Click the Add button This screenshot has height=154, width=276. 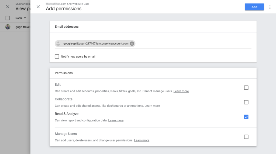point(254,7)
